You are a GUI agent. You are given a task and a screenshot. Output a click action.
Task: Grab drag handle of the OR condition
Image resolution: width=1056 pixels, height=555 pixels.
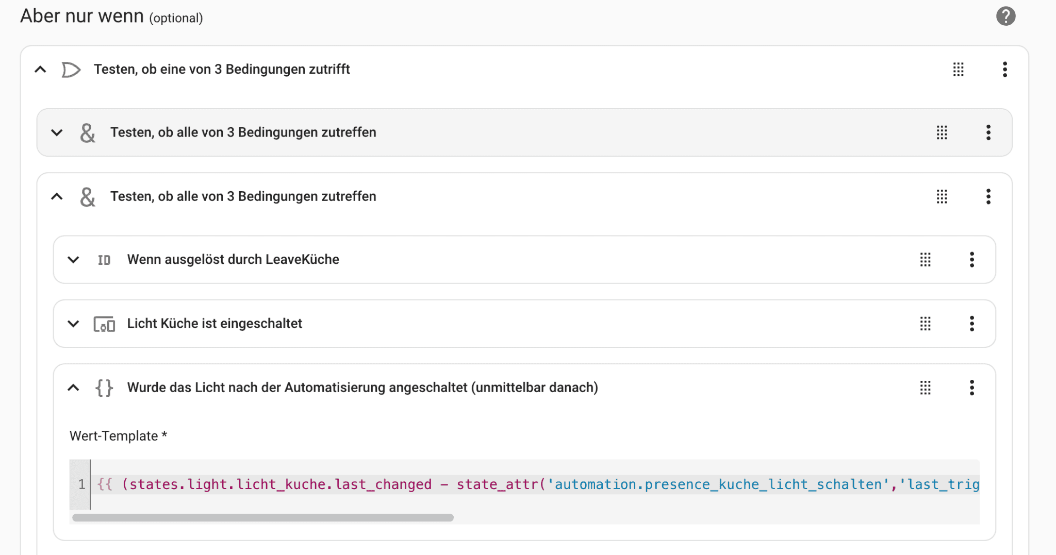click(x=958, y=69)
